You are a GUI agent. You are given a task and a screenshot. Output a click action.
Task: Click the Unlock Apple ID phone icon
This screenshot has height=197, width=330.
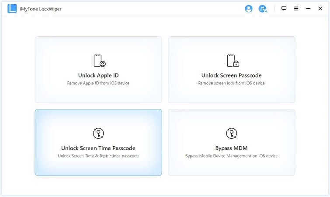(x=99, y=61)
